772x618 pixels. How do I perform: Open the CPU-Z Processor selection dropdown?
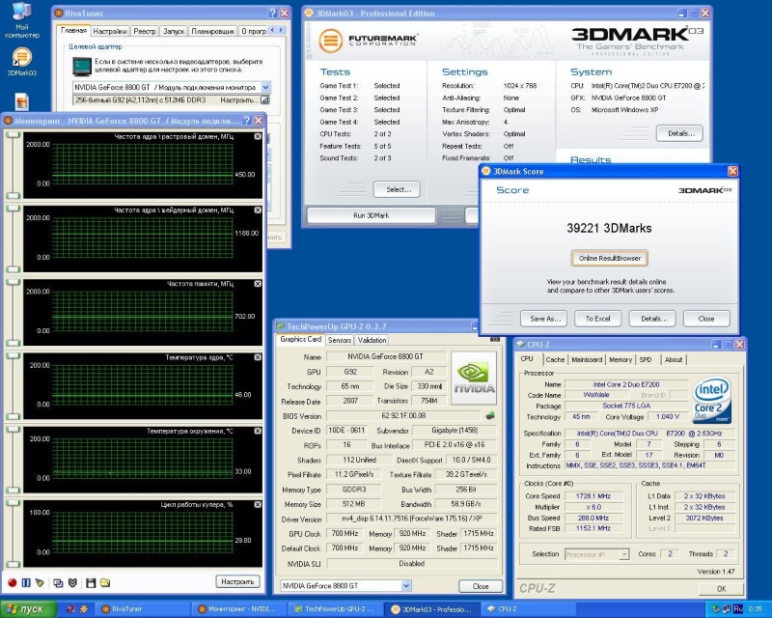624,554
